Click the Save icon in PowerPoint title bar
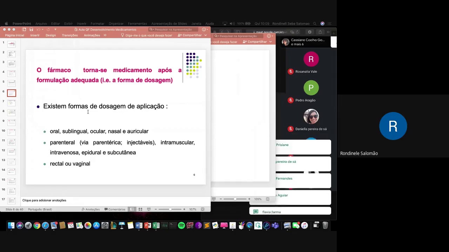Image resolution: width=449 pixels, height=252 pixels. (31, 29)
